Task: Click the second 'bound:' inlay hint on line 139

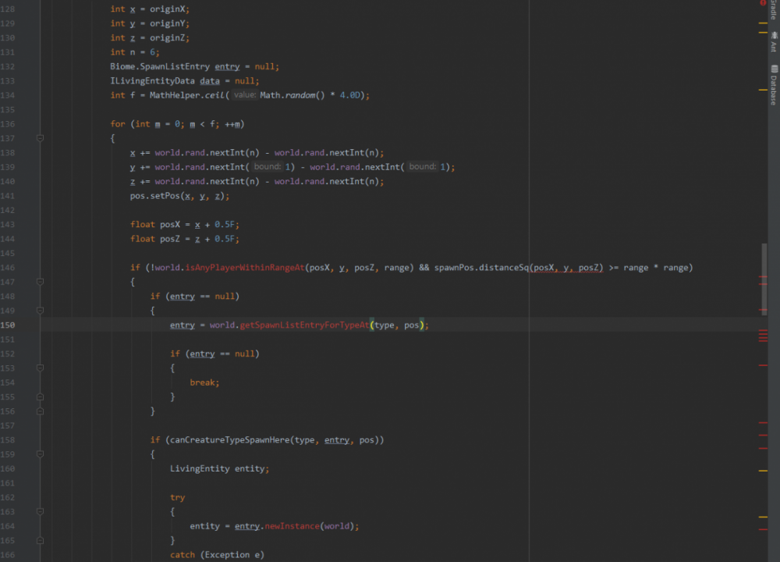Action: point(422,167)
